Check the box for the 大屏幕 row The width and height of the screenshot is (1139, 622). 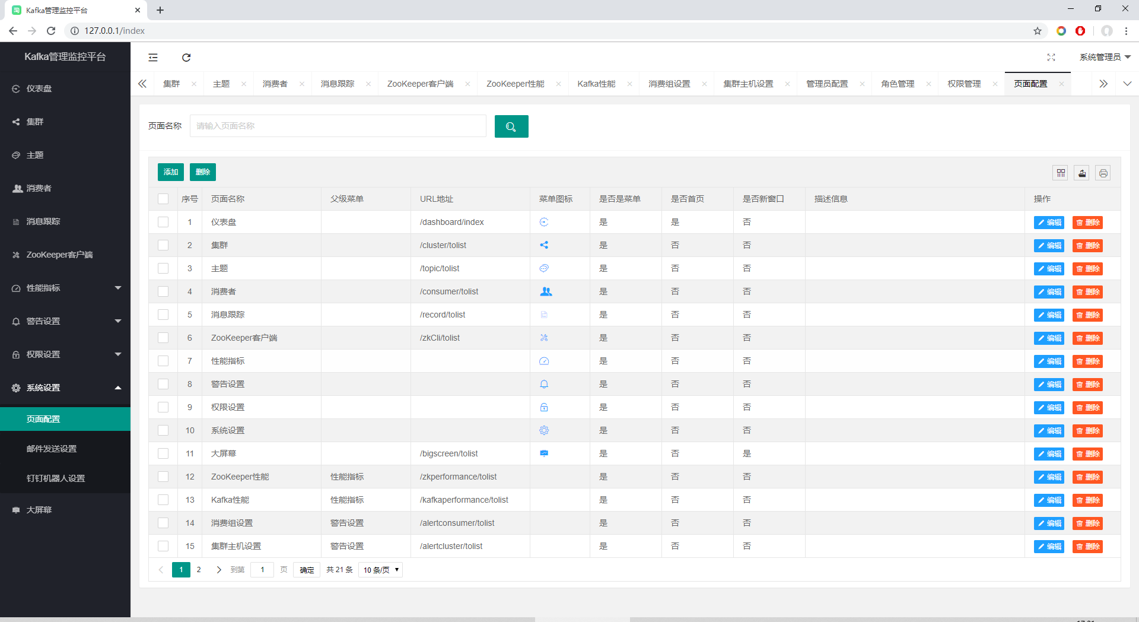[x=163, y=453]
